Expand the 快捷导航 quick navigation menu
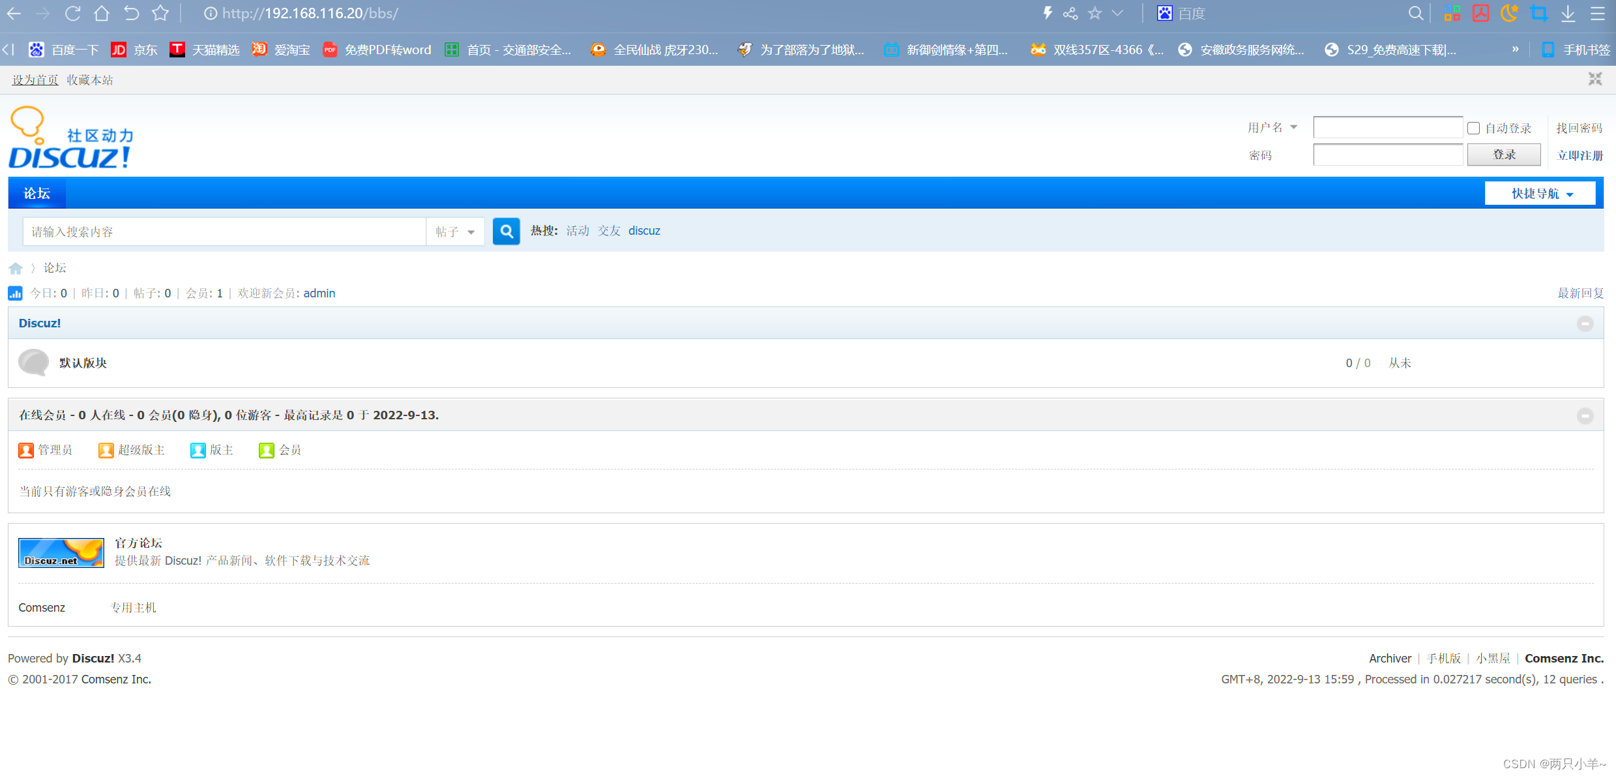The width and height of the screenshot is (1616, 776). point(1540,194)
